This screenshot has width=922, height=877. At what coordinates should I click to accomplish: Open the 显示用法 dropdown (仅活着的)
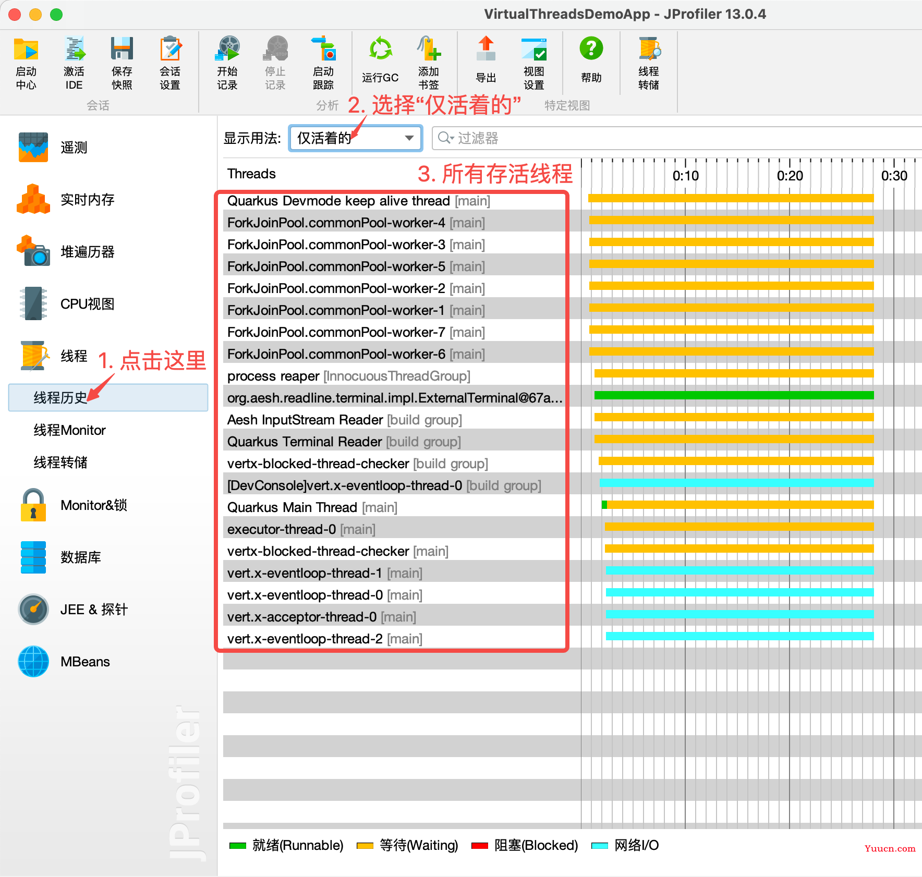tap(356, 138)
